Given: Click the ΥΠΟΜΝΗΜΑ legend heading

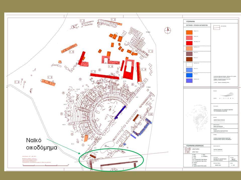Looking at the screenshot, I should [190, 21].
